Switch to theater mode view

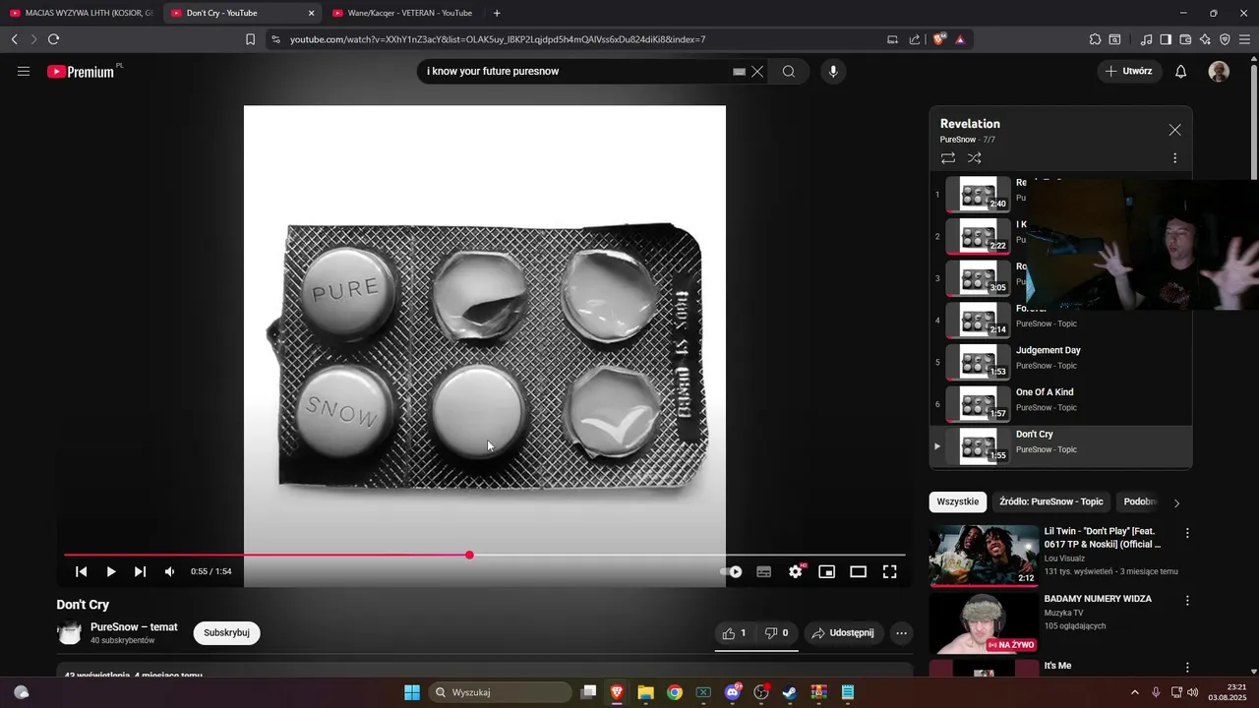(859, 571)
